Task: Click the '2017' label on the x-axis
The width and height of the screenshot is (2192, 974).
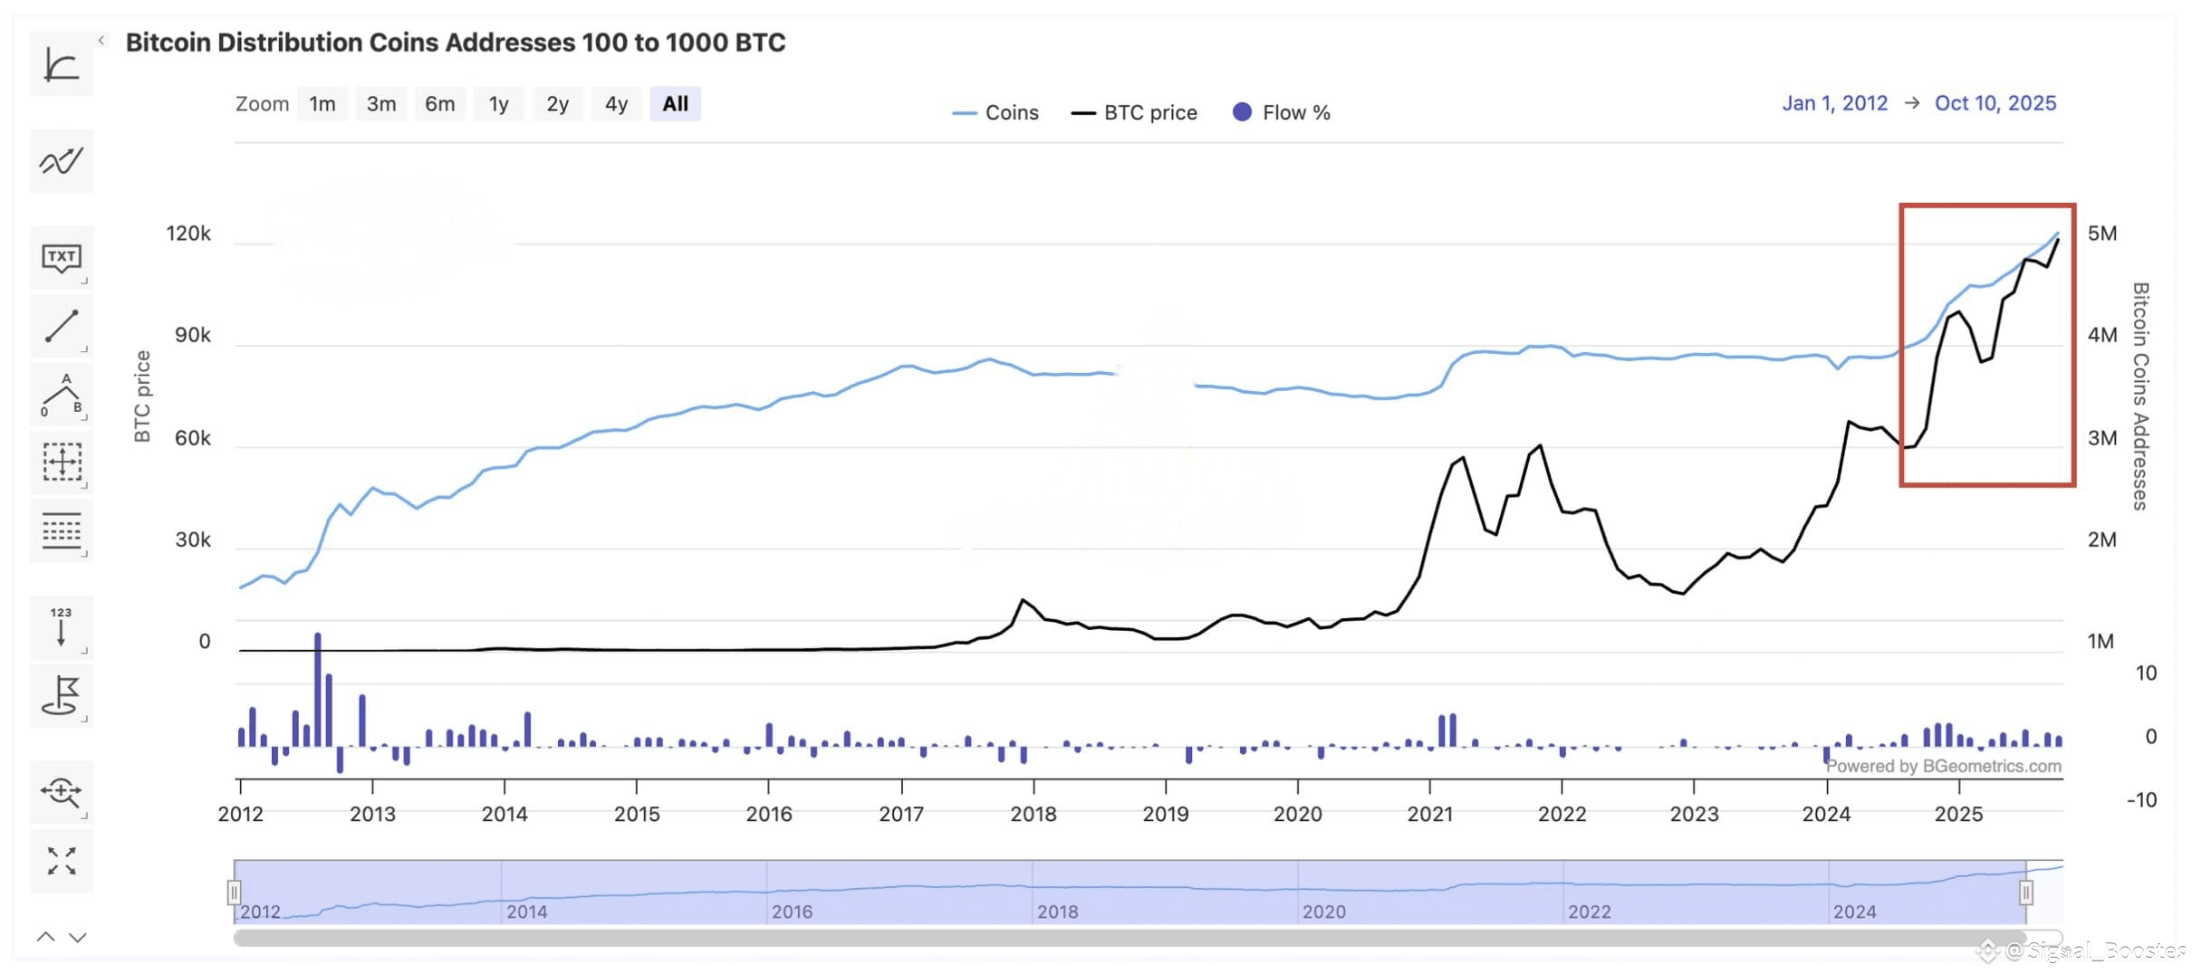Action: point(901,814)
